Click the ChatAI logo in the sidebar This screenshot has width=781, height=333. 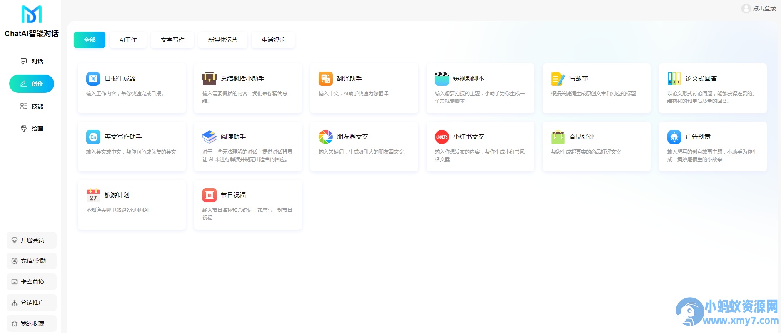[32, 15]
